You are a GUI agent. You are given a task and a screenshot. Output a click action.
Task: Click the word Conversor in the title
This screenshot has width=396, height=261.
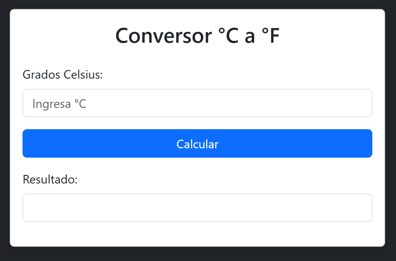(x=164, y=36)
